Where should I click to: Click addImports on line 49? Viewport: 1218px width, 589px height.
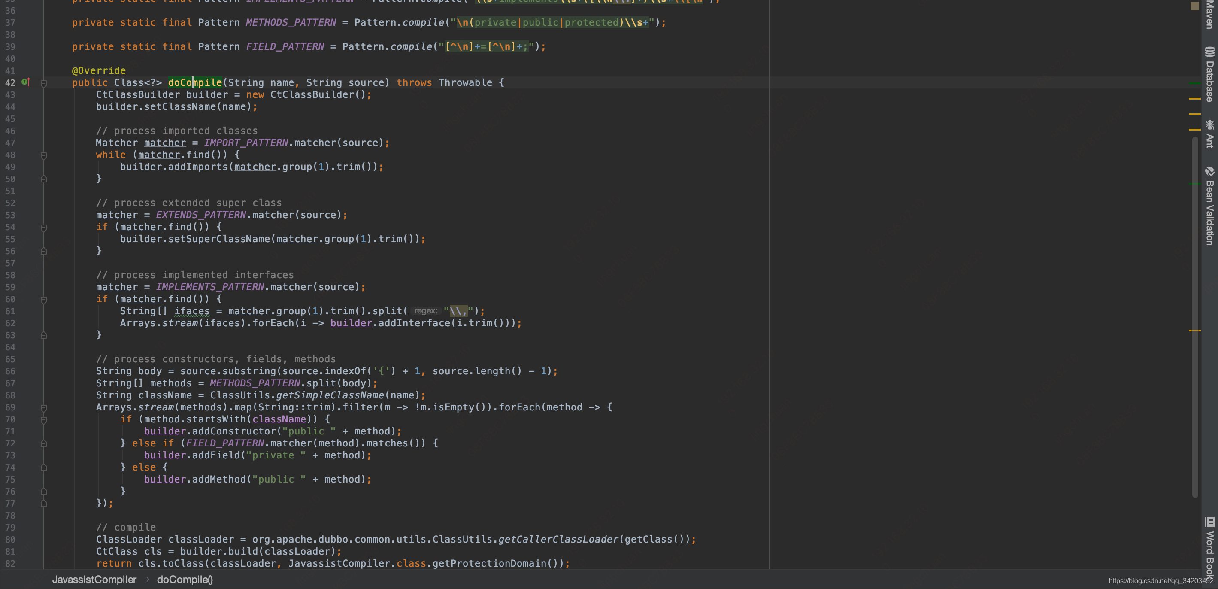click(198, 167)
